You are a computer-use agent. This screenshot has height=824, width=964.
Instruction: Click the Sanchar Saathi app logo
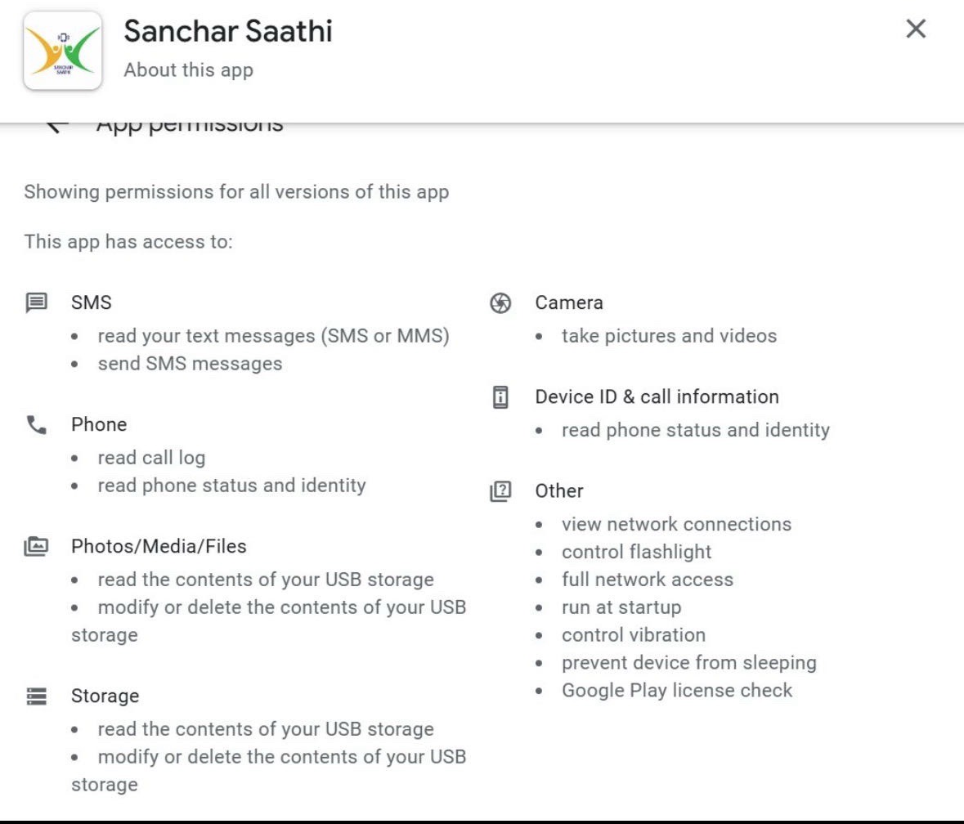pyautogui.click(x=63, y=51)
